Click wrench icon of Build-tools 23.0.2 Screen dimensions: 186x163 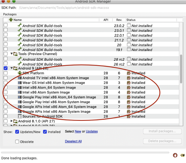pyautogui.click(x=20, y=25)
